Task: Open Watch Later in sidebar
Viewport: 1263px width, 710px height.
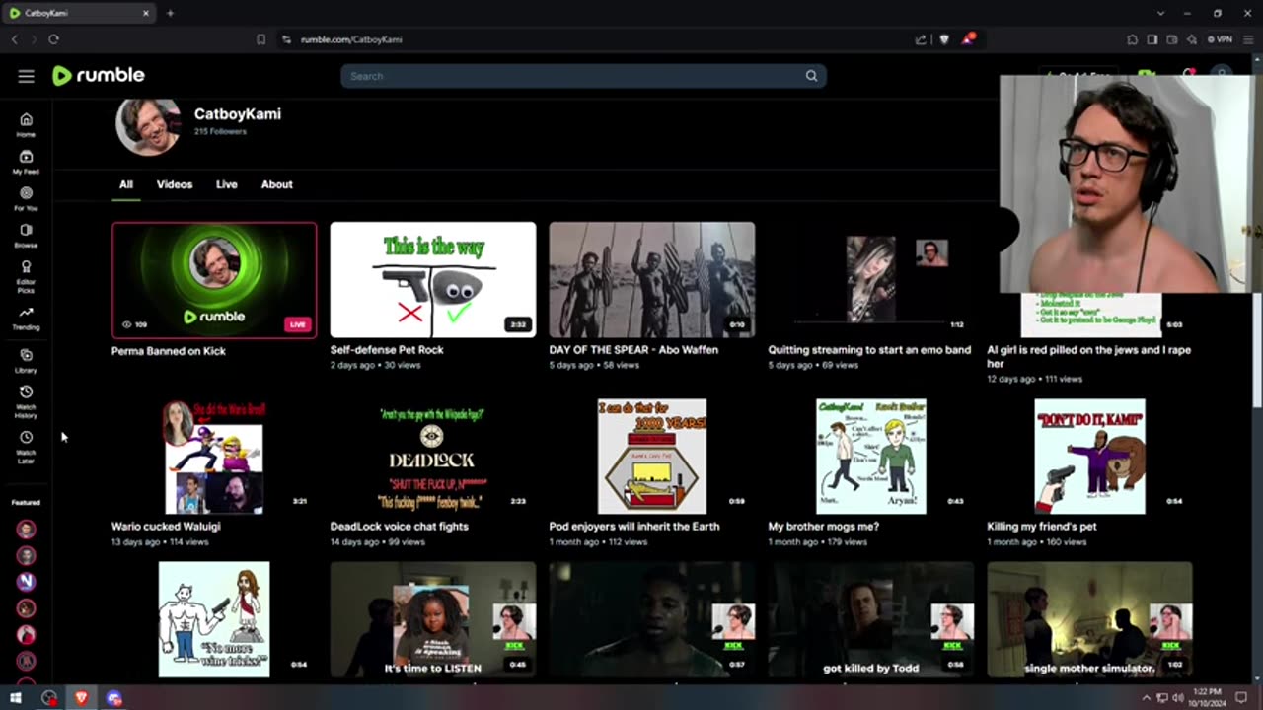Action: click(26, 447)
